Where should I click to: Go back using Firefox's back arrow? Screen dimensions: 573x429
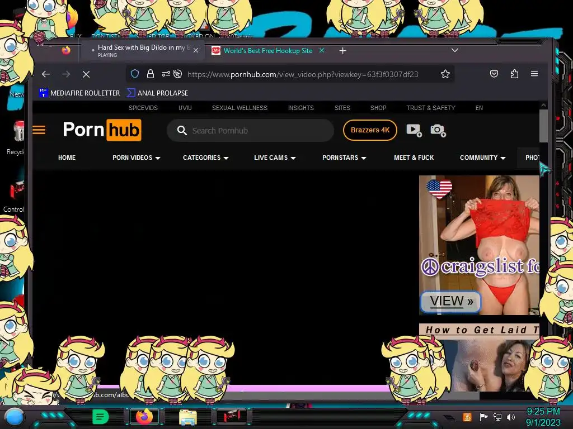tap(46, 74)
